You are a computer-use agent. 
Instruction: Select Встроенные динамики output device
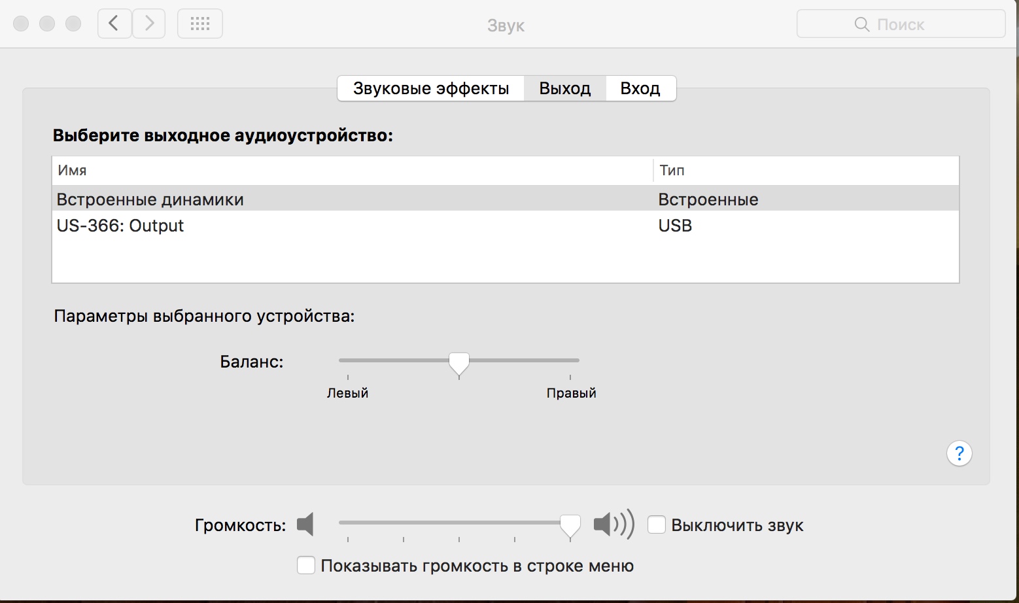coord(150,199)
